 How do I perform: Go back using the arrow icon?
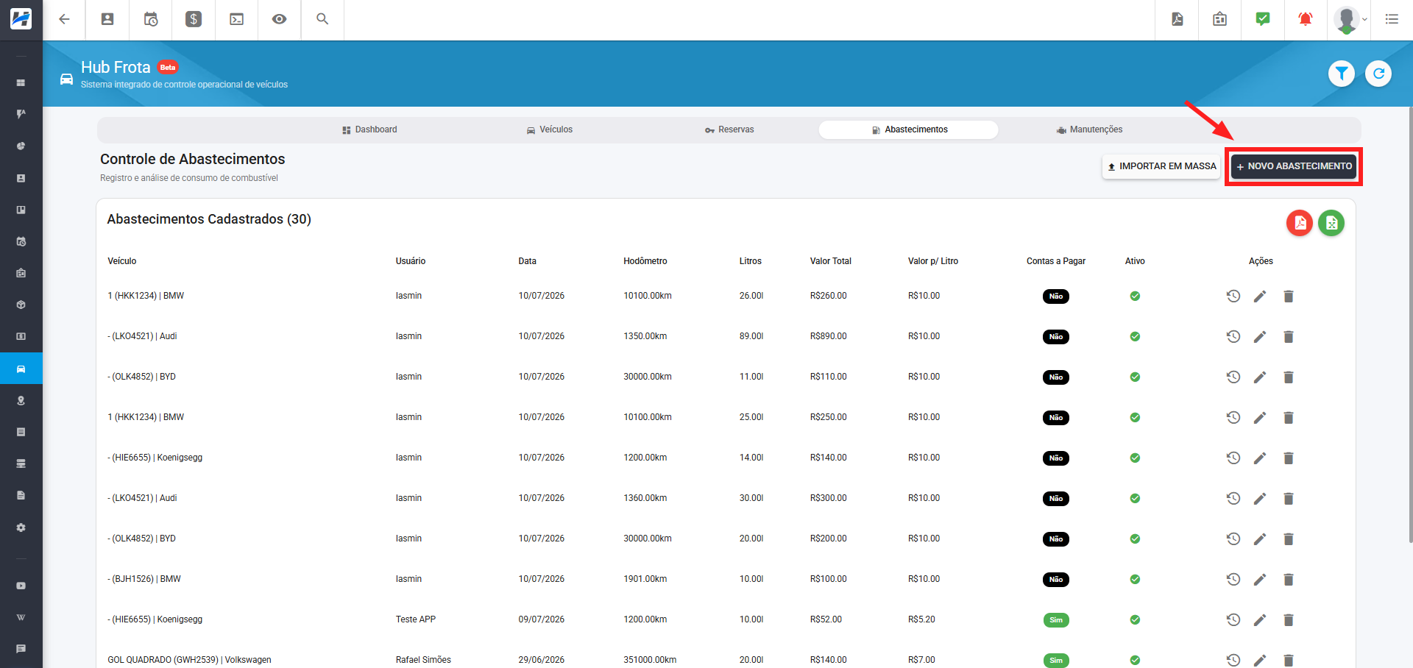click(64, 19)
